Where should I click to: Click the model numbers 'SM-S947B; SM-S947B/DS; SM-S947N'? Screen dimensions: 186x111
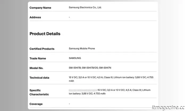(90, 68)
